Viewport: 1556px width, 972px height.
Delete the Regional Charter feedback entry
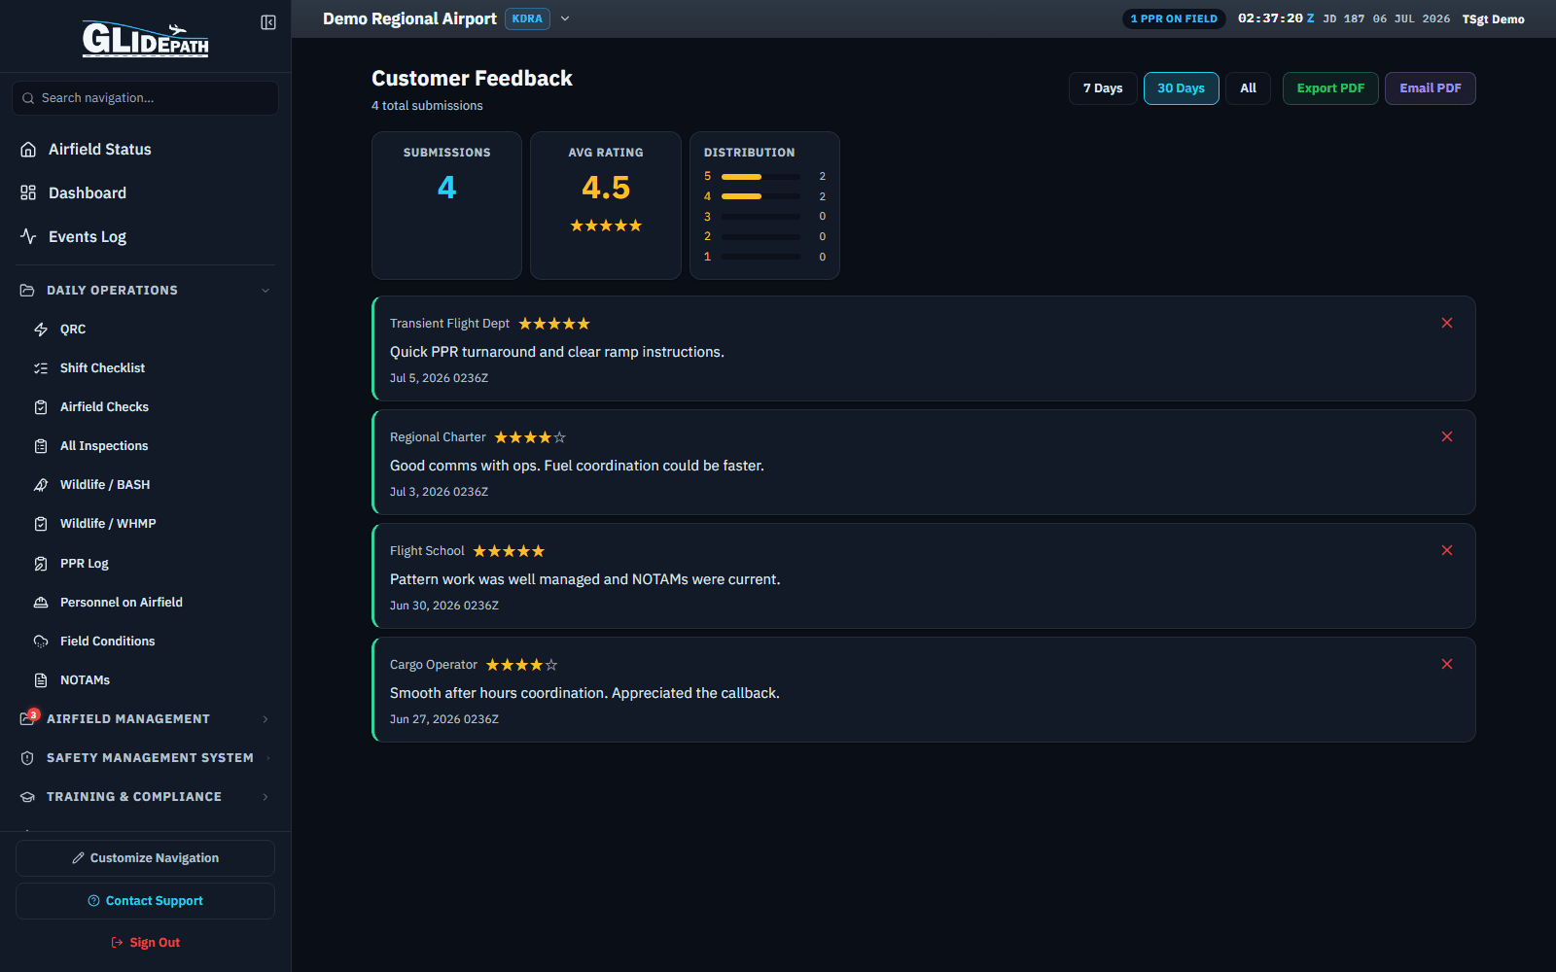(1447, 436)
